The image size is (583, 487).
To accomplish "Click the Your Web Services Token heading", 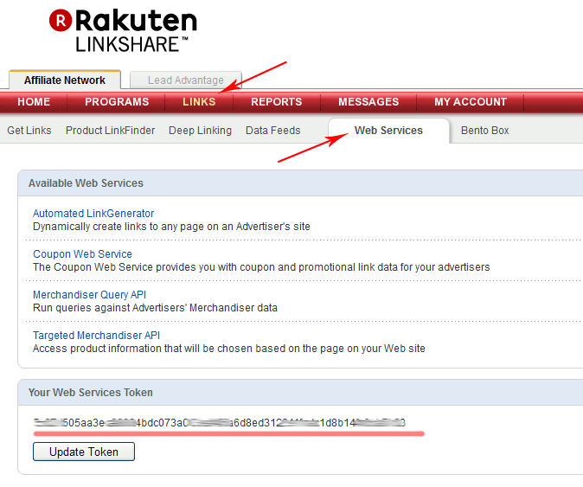I will [x=91, y=393].
